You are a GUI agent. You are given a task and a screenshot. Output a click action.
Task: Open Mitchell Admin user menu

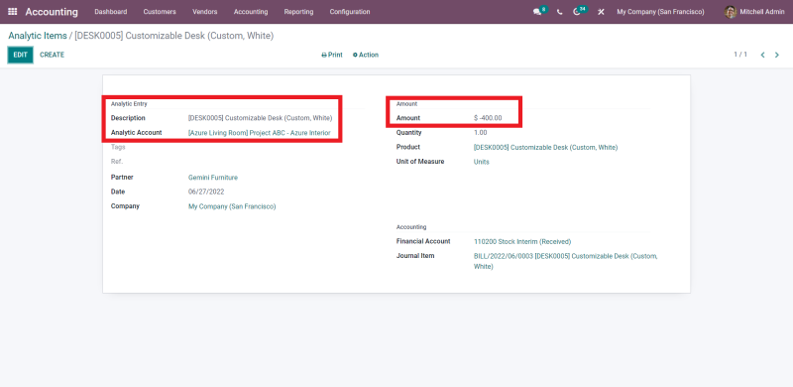coord(754,12)
